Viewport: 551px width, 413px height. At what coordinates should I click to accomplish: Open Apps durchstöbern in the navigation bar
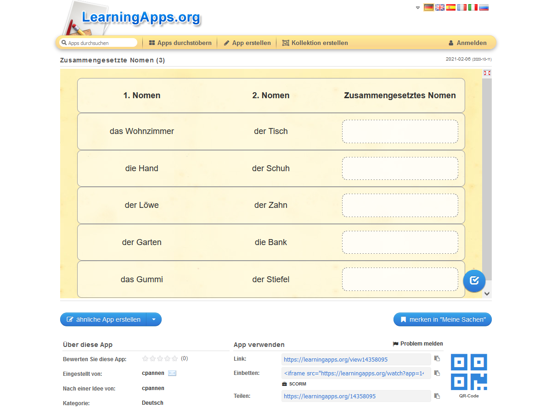(x=180, y=43)
